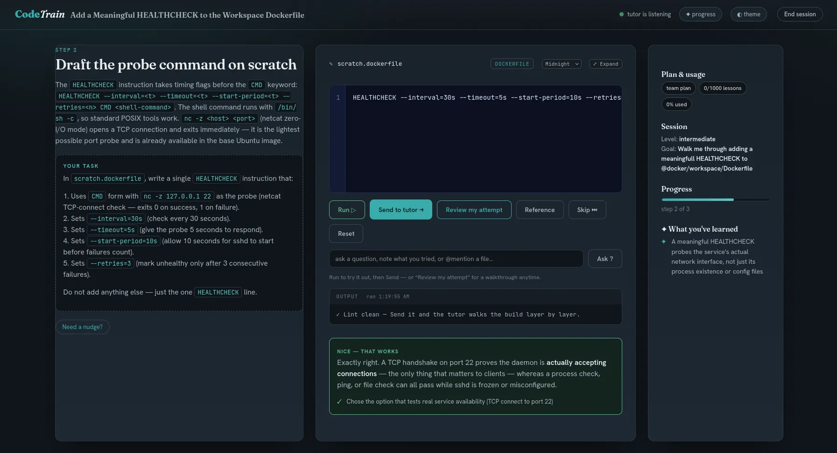Click the CodeTrain logo
This screenshot has height=453, width=837.
[40, 14]
